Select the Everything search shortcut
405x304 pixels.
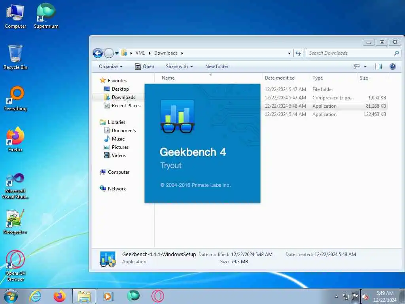pyautogui.click(x=15, y=99)
